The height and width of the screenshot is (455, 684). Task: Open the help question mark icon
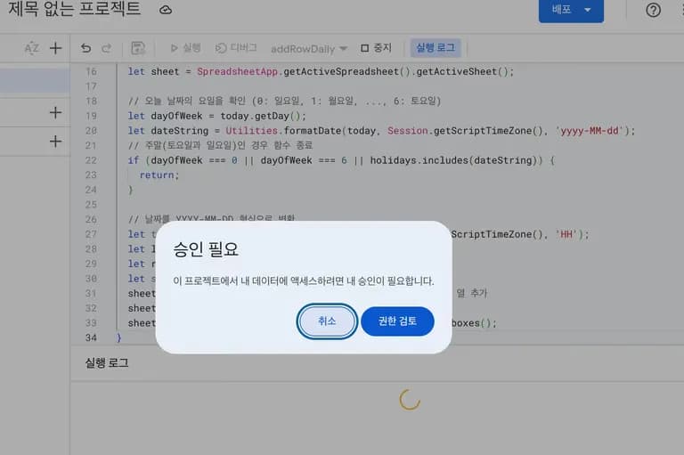click(x=654, y=10)
